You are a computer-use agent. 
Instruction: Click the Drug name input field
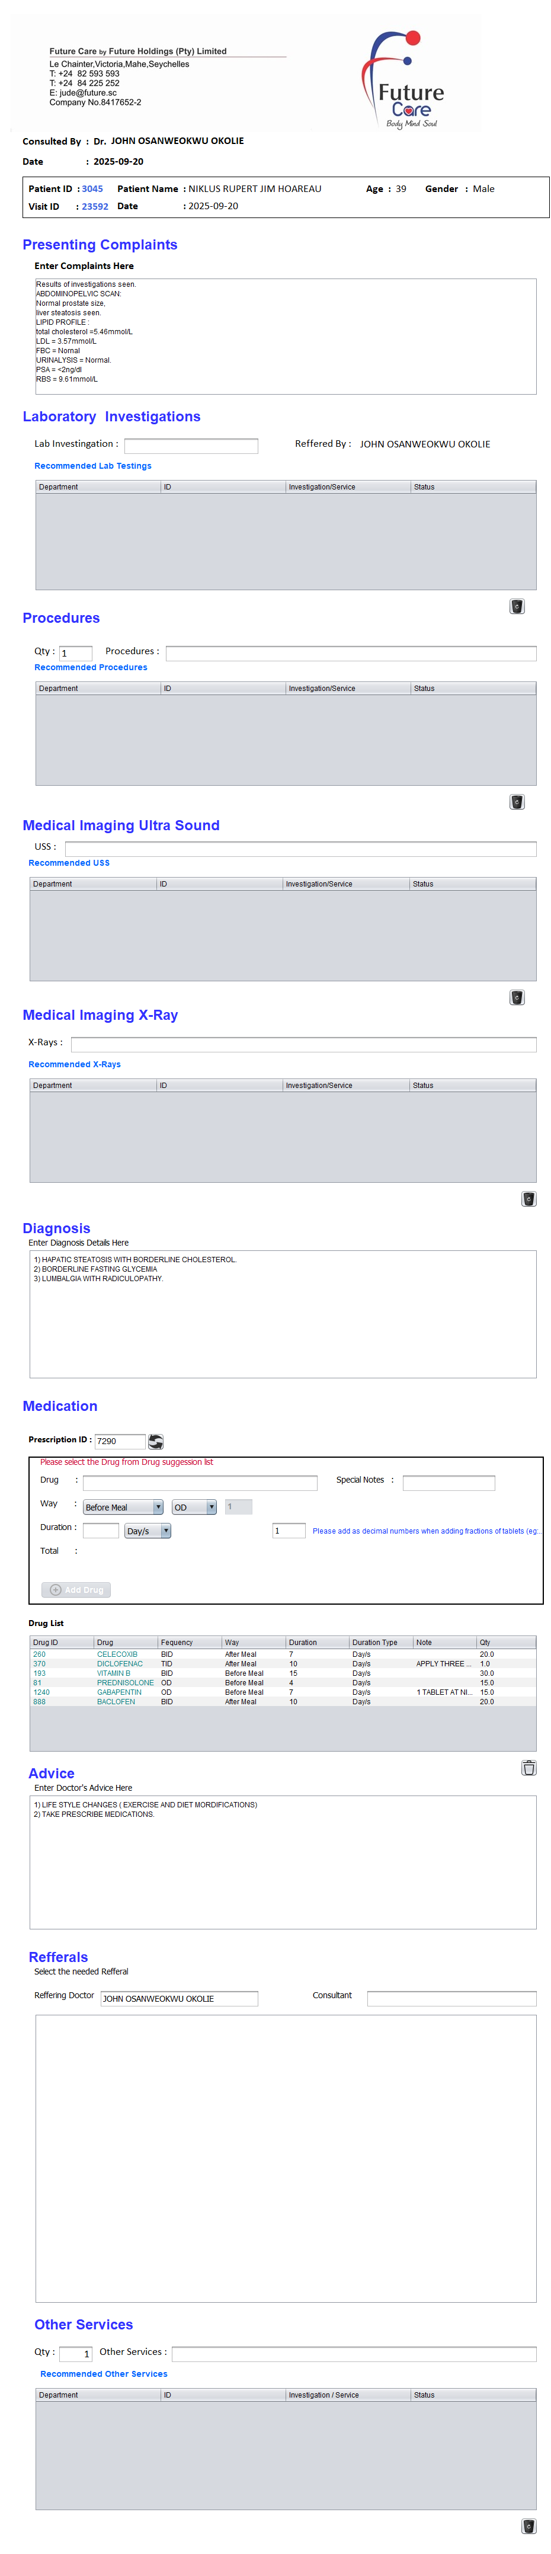[199, 1482]
